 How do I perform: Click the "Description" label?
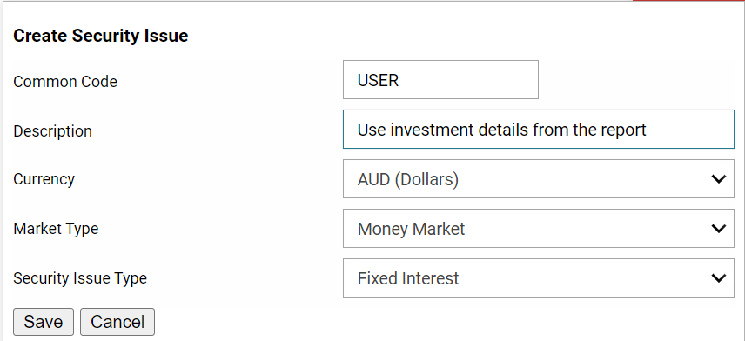click(52, 131)
